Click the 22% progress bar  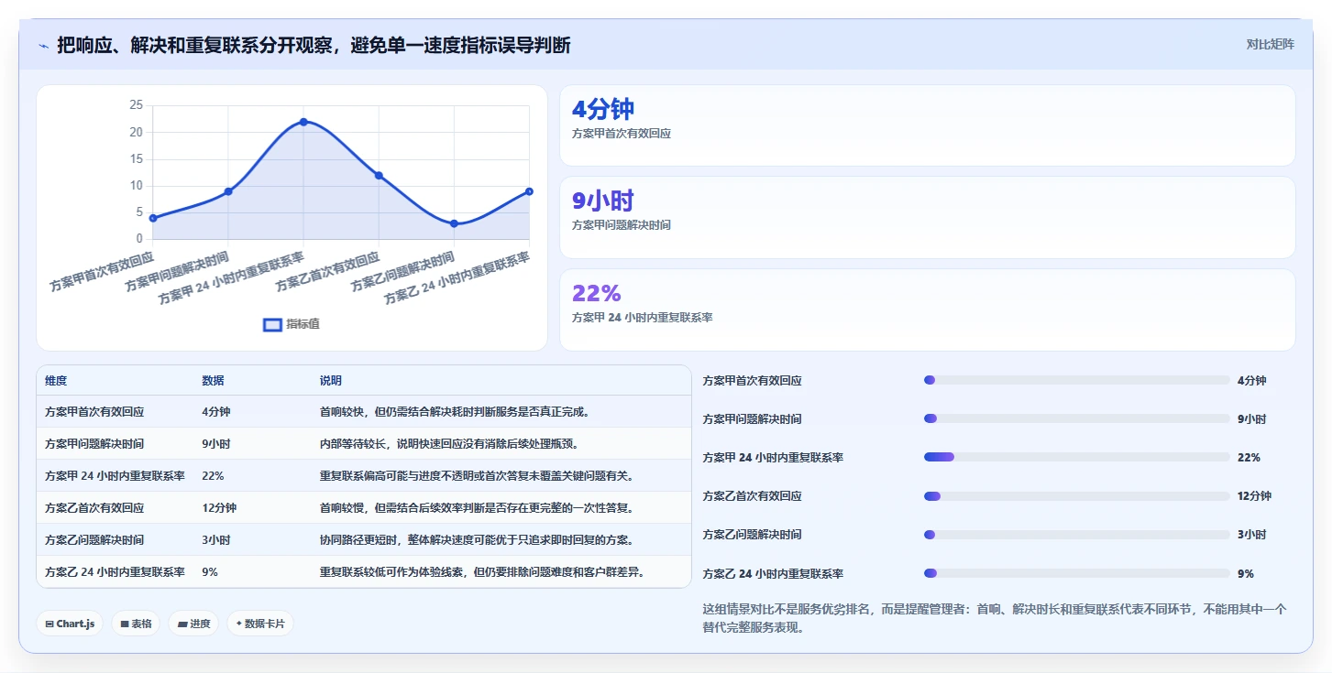(1076, 457)
